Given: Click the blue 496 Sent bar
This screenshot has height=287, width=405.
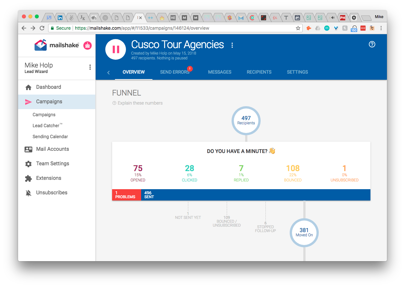Looking at the screenshot, I should click(x=256, y=195).
